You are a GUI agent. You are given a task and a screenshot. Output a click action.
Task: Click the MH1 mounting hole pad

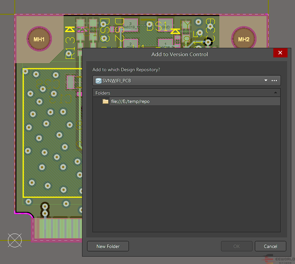(x=39, y=39)
